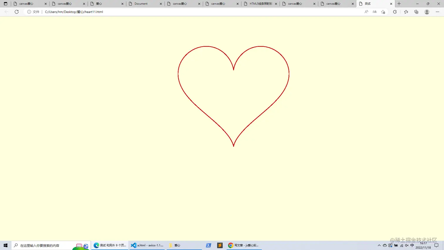Switch to the 爱心 browser tab

pos(107,4)
